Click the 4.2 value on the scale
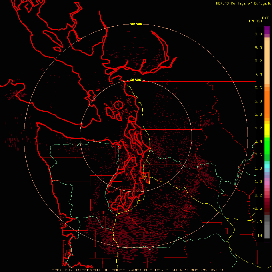272x272 pixels. pos(258,128)
